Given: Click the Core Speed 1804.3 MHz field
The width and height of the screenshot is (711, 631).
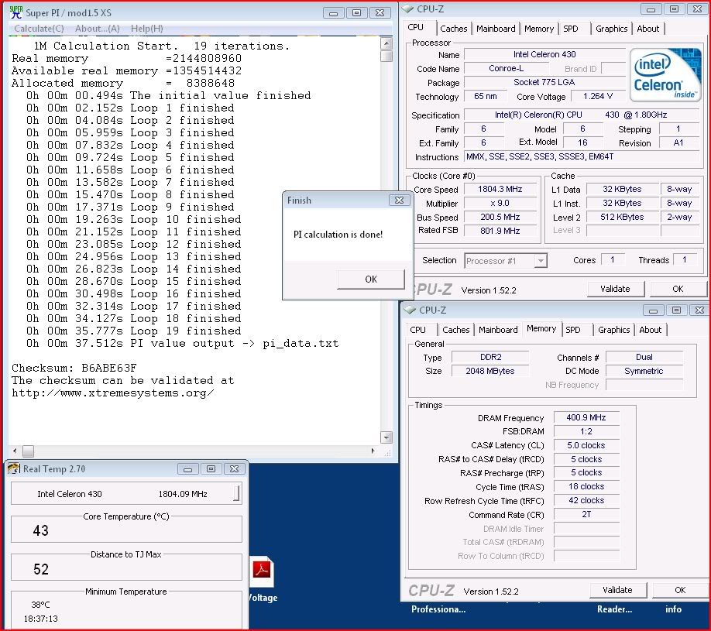Looking at the screenshot, I should tap(500, 189).
